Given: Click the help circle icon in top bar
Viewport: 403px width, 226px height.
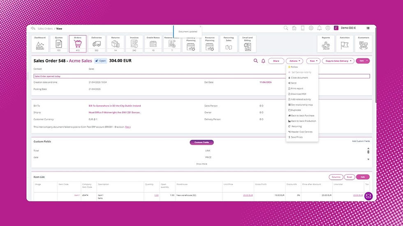Looking at the screenshot, I should pyautogui.click(x=328, y=28).
